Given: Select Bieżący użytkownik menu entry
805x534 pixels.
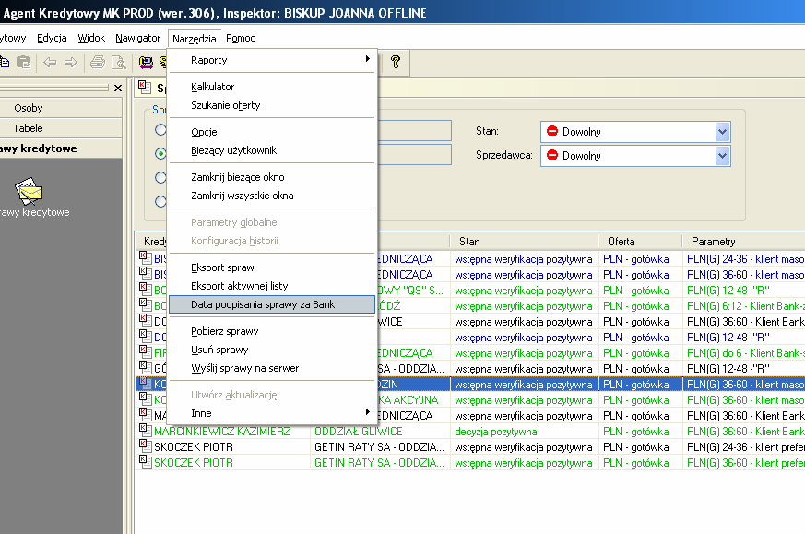Looking at the screenshot, I should 272,150.
